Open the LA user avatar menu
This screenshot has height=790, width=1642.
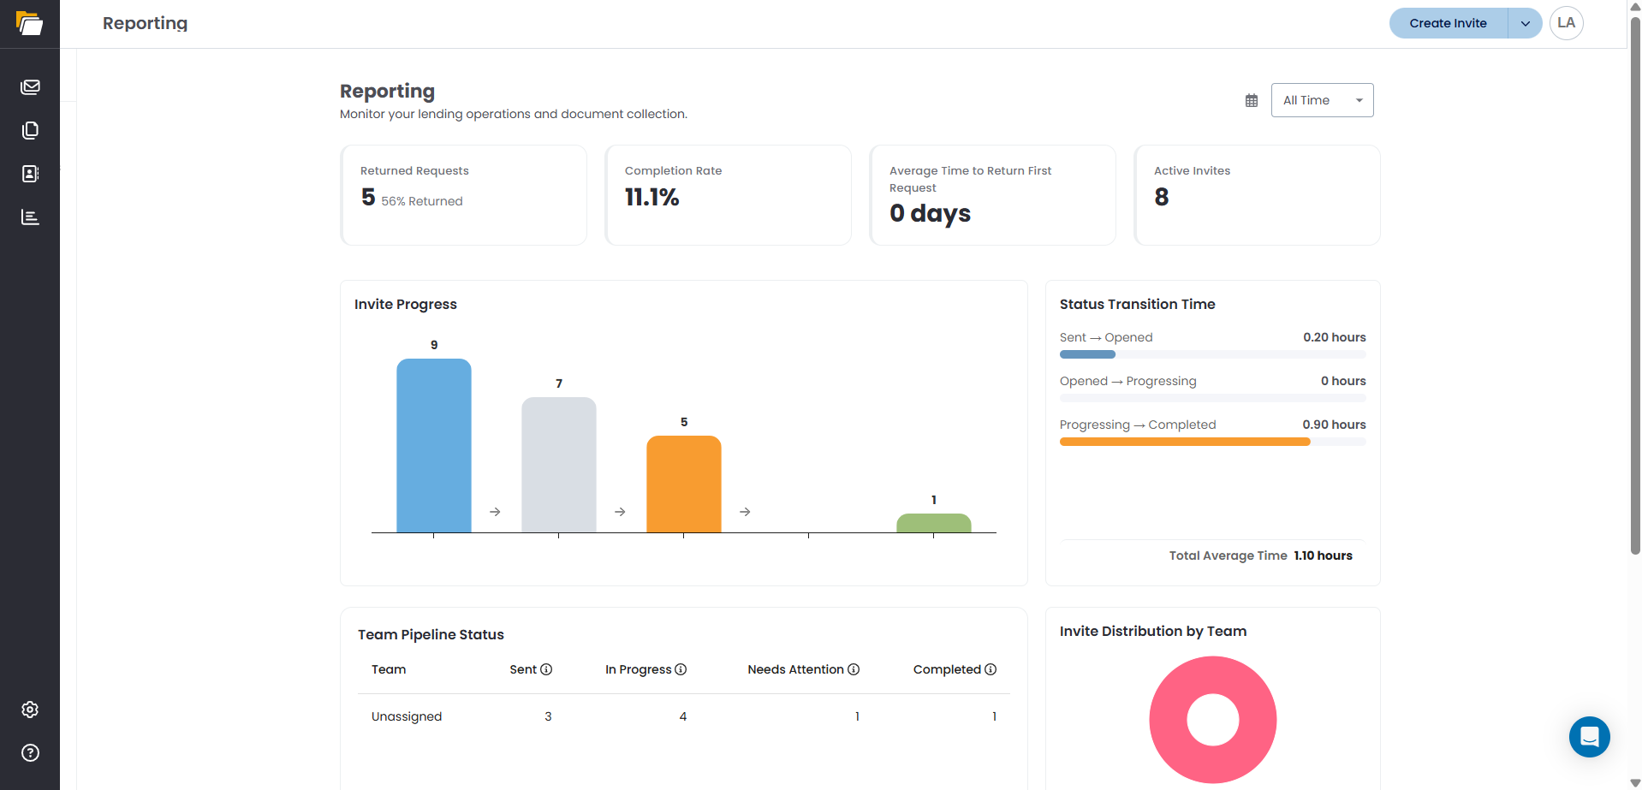pyautogui.click(x=1567, y=23)
